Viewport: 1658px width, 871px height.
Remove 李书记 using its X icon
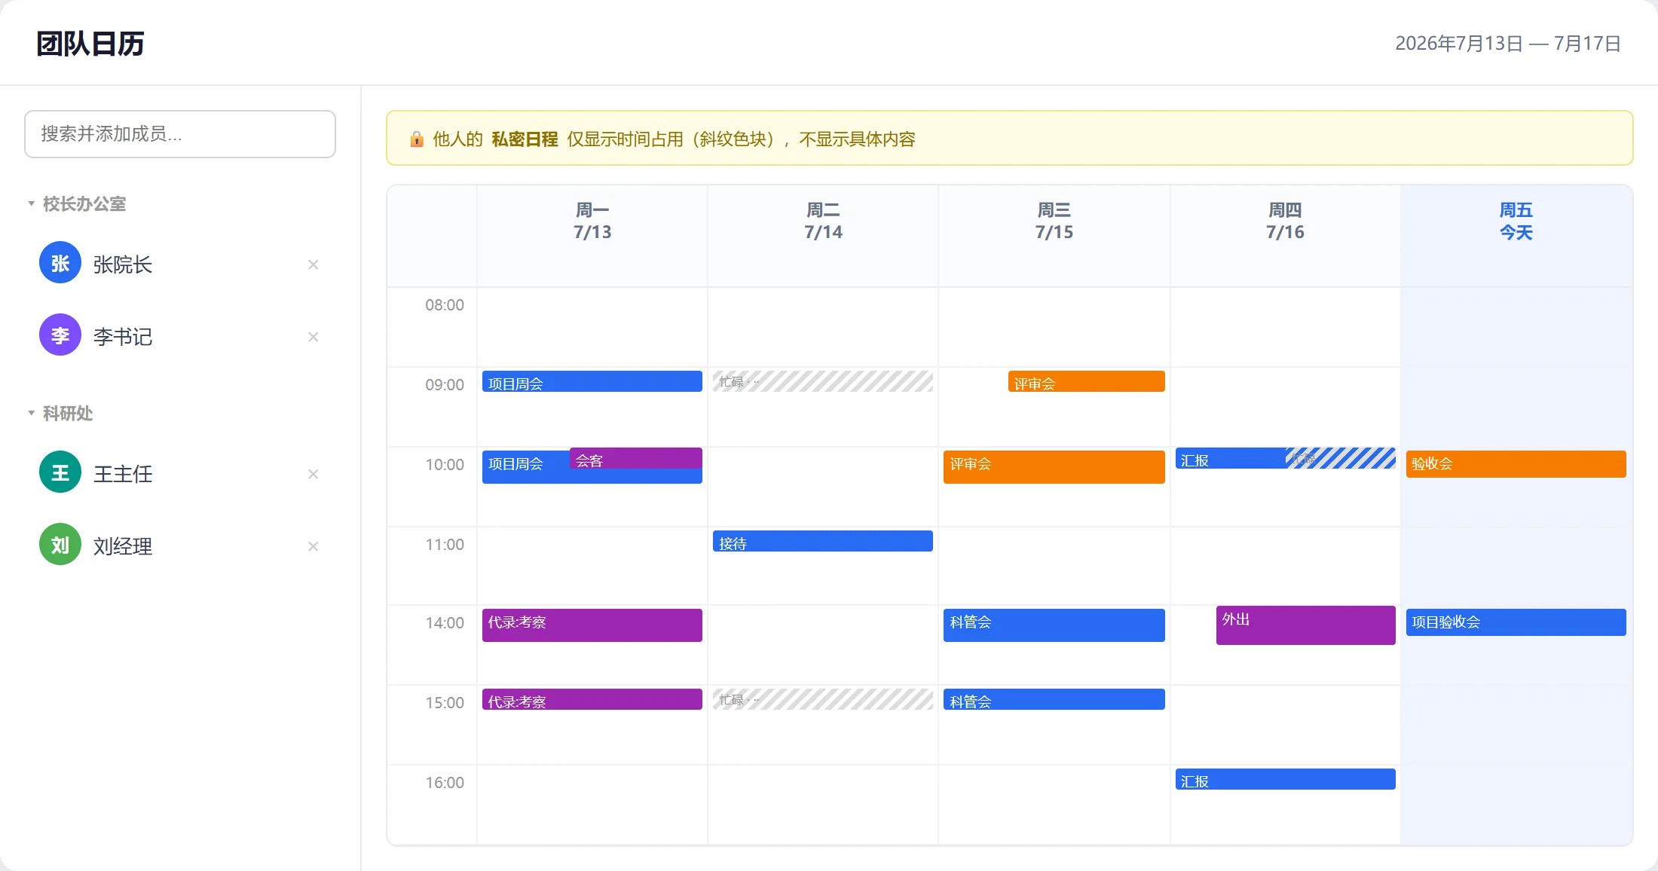[x=314, y=337]
